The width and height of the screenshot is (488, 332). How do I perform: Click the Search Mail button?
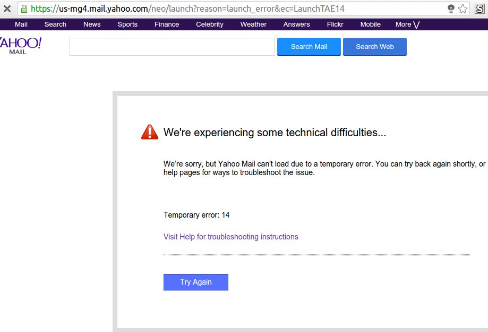tap(309, 47)
